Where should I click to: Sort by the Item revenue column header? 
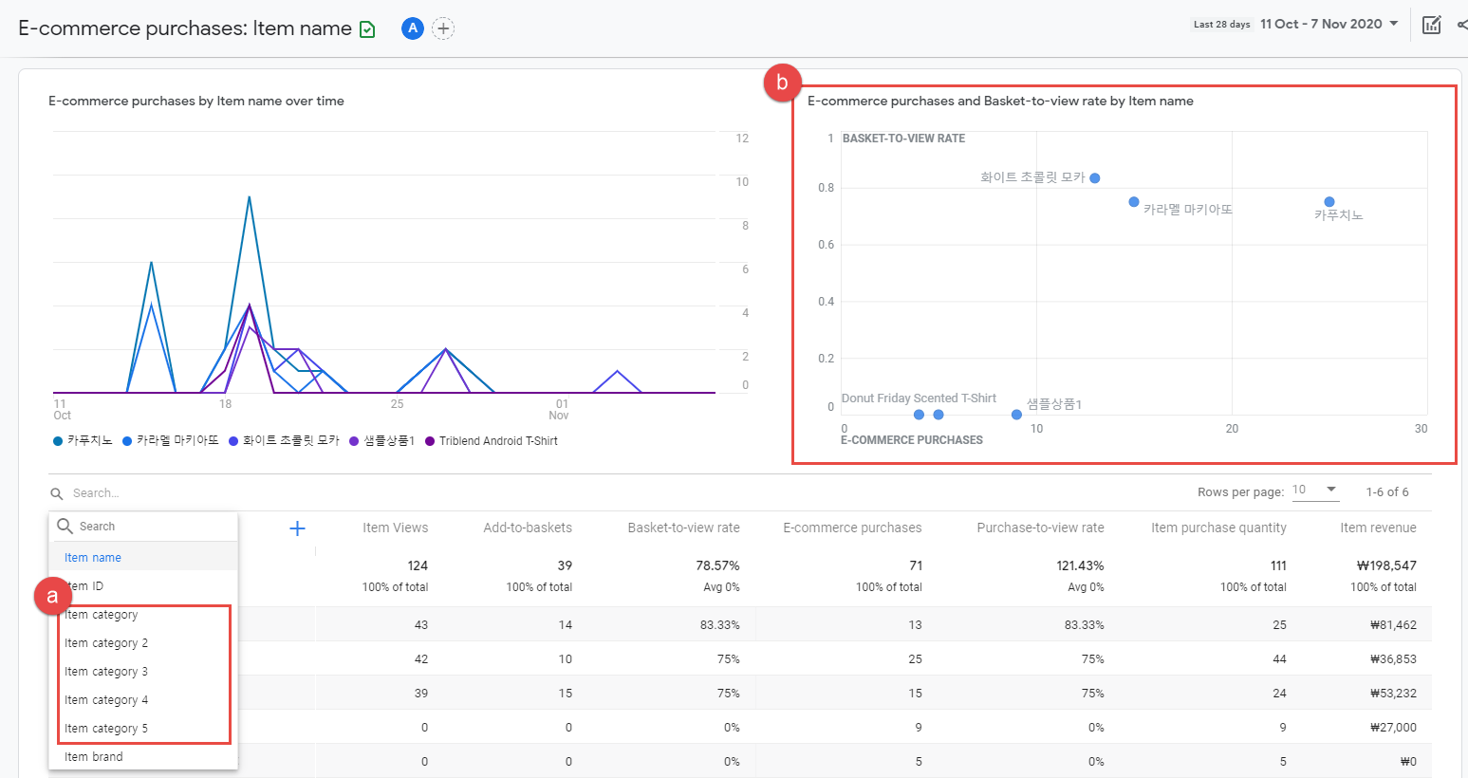1378,528
